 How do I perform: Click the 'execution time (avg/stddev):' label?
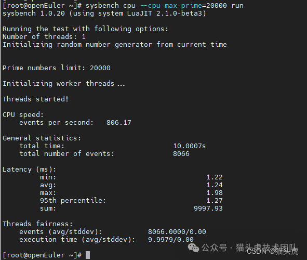click(x=77, y=240)
